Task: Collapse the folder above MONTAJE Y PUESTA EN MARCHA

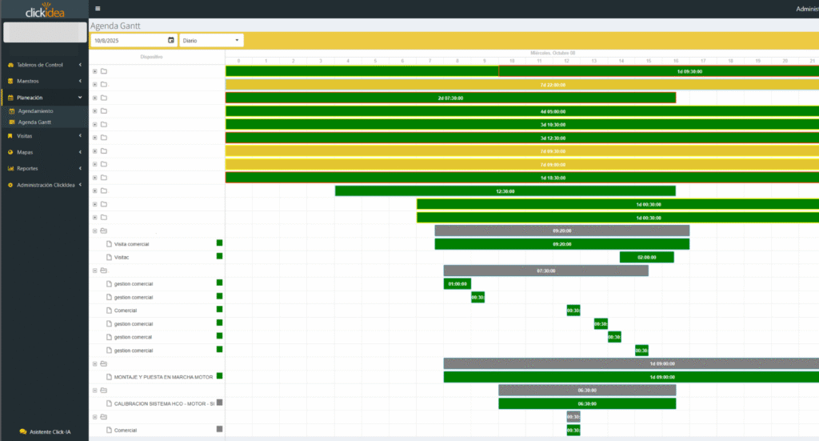Action: point(94,363)
